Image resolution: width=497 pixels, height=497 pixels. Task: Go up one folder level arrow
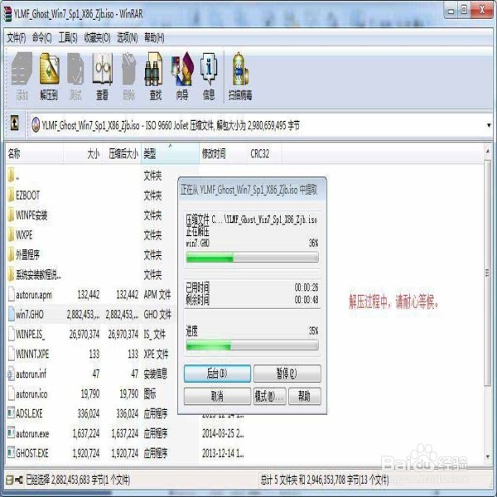pyautogui.click(x=14, y=123)
